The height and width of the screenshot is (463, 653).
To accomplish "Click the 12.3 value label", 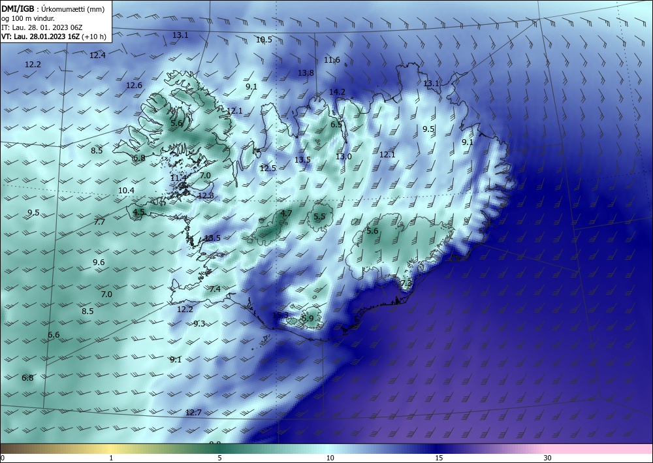I will (x=206, y=195).
